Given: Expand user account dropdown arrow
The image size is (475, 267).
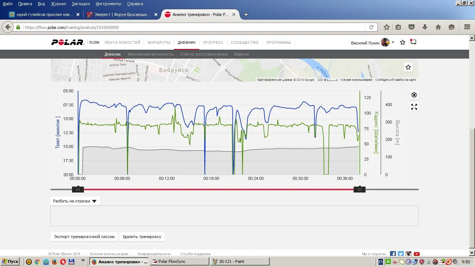Looking at the screenshot, I should [x=393, y=42].
